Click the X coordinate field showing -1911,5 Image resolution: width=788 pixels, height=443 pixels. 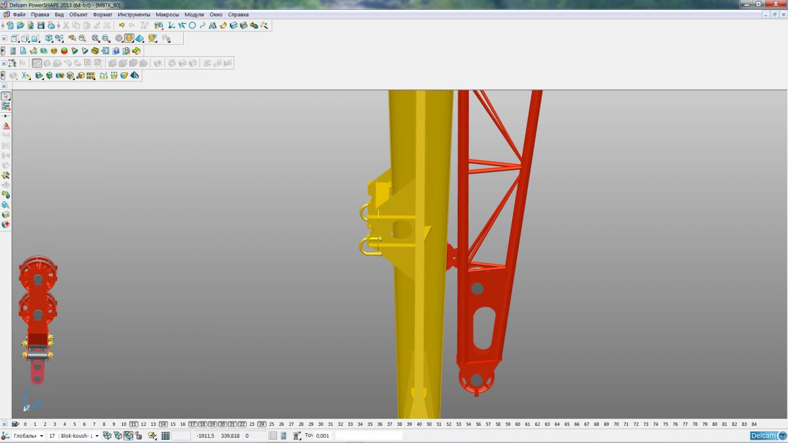pyautogui.click(x=205, y=435)
